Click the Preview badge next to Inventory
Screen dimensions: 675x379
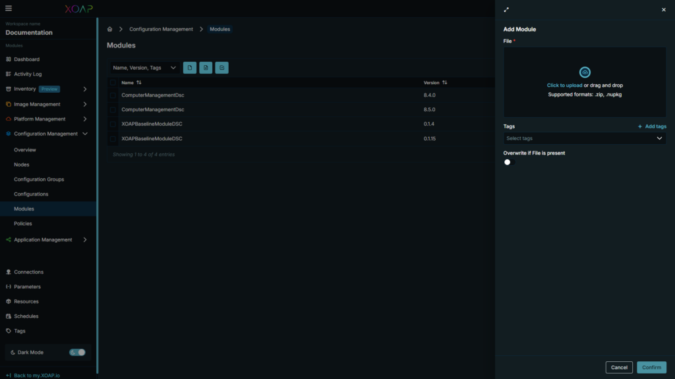(x=49, y=89)
